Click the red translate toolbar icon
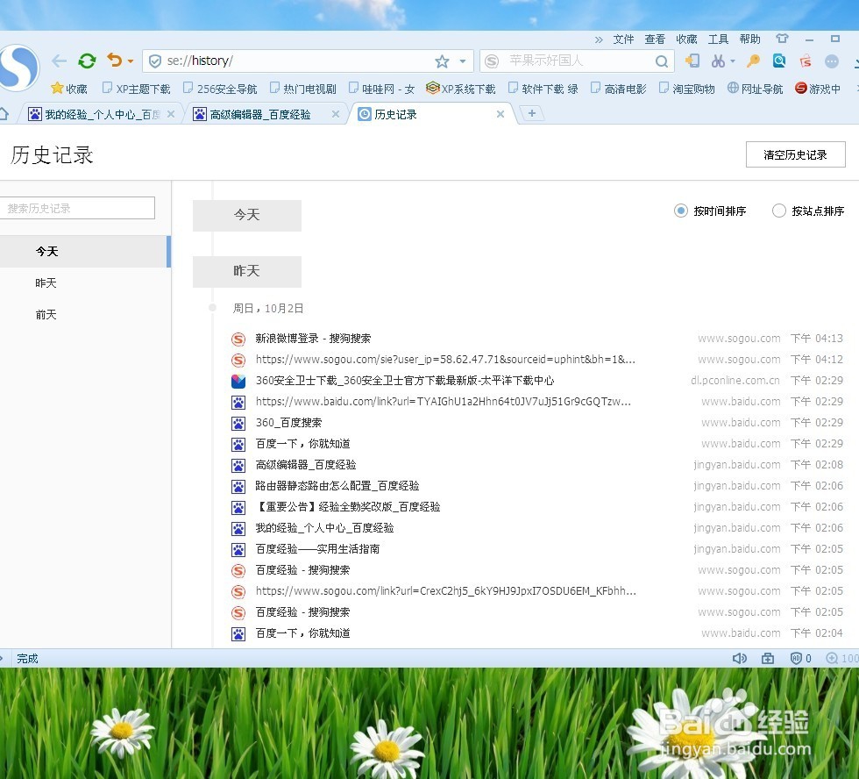 pyautogui.click(x=806, y=61)
